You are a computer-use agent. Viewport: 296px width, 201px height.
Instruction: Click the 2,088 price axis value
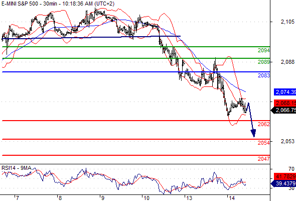287,62
